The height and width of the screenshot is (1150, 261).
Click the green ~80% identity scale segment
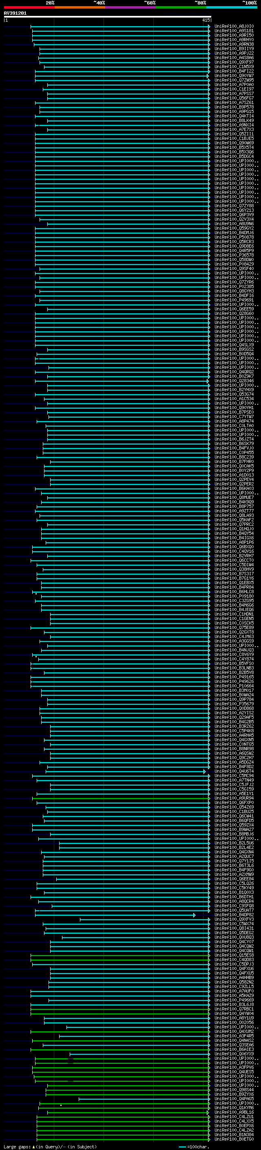coord(181,7)
